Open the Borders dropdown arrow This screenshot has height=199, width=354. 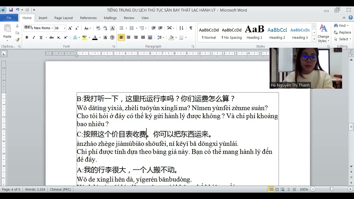coord(186,37)
